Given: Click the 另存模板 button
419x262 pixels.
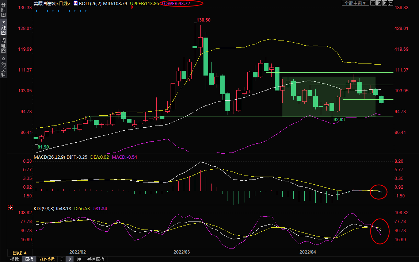Looking at the screenshot, I should click(95, 259).
